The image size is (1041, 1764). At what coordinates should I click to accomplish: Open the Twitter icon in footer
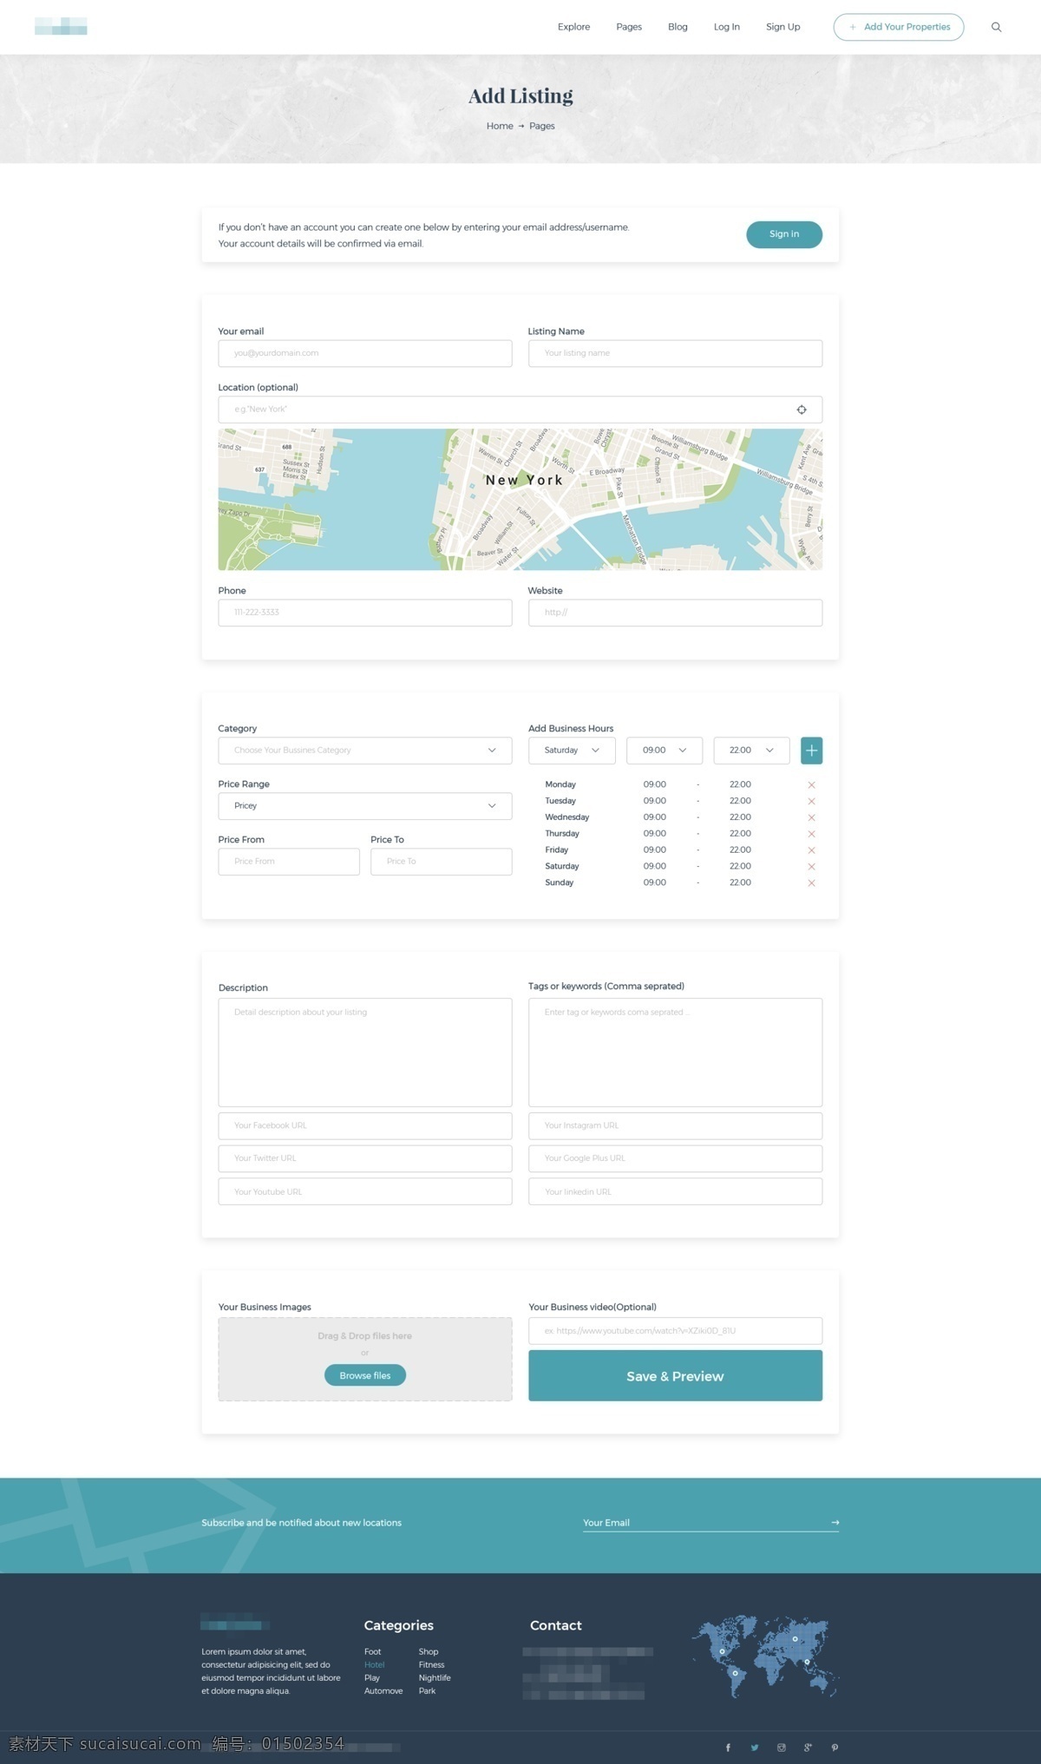pos(755,1748)
